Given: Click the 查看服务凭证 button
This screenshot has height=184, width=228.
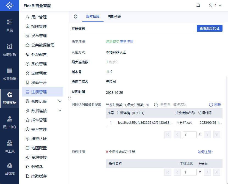Looking at the screenshot, I should [x=209, y=28].
